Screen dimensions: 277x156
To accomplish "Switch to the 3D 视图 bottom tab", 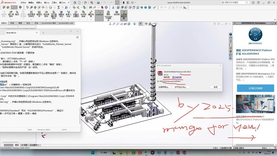I will point(24,145).
